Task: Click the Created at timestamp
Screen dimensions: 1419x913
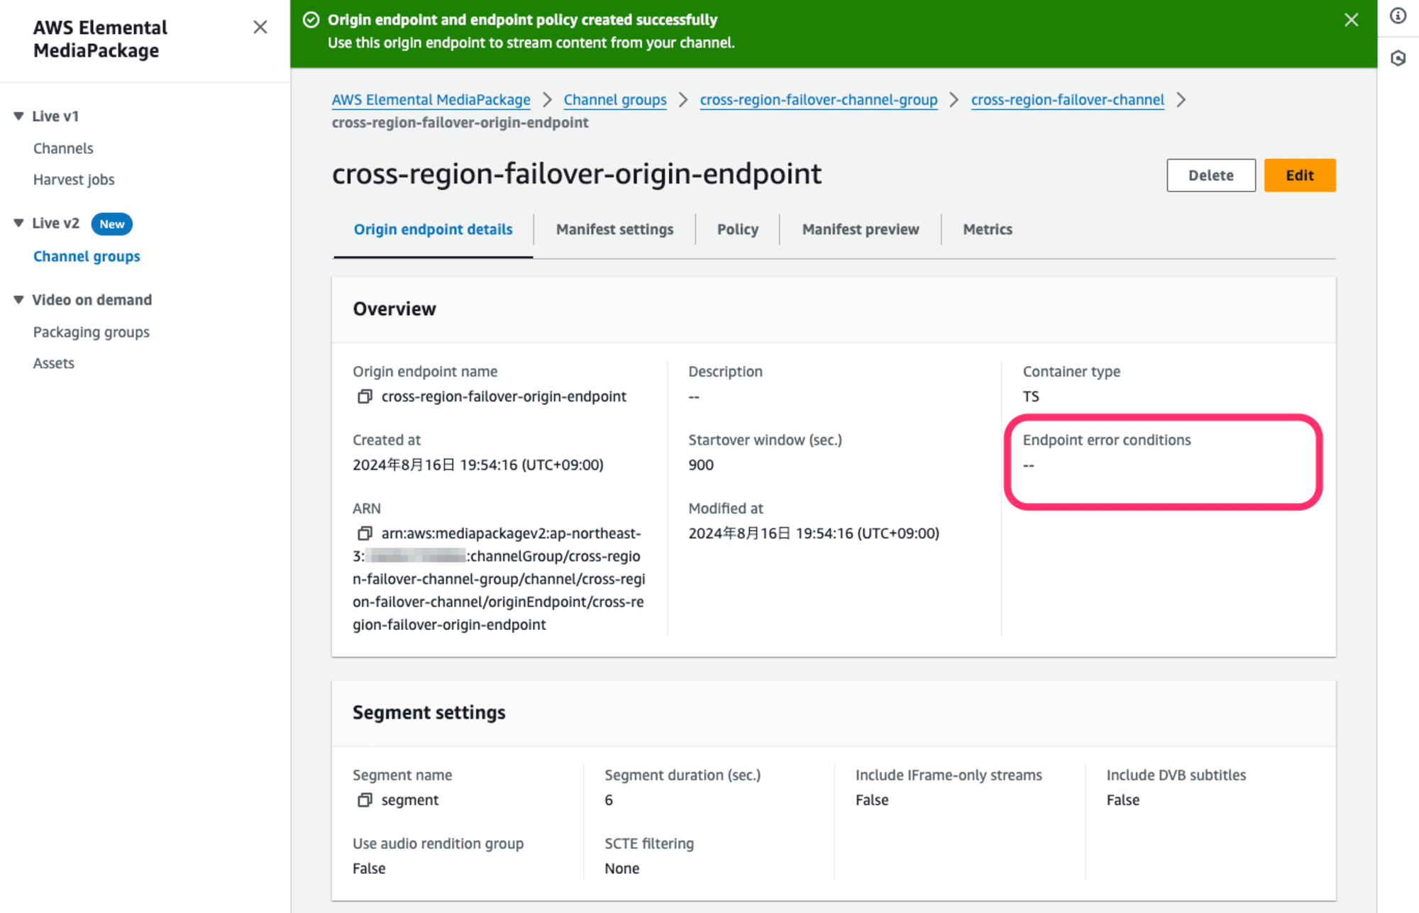Action: point(478,465)
